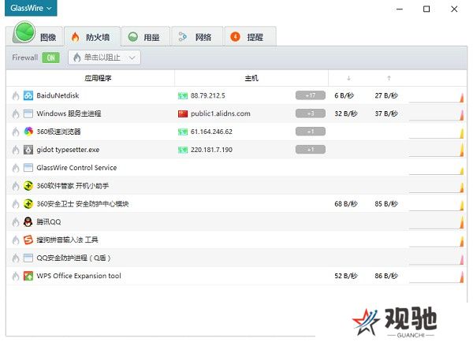473x342 pixels.
Task: Click the upload arrow column header
Action: [389, 79]
